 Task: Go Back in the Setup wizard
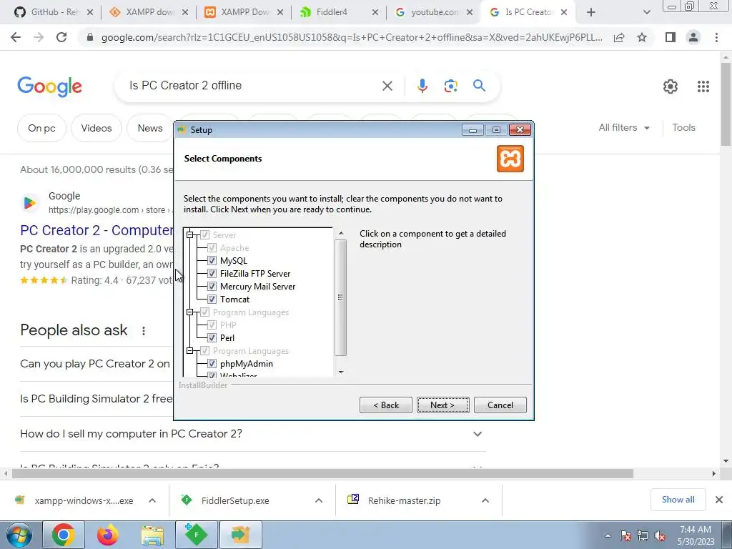[x=385, y=405]
